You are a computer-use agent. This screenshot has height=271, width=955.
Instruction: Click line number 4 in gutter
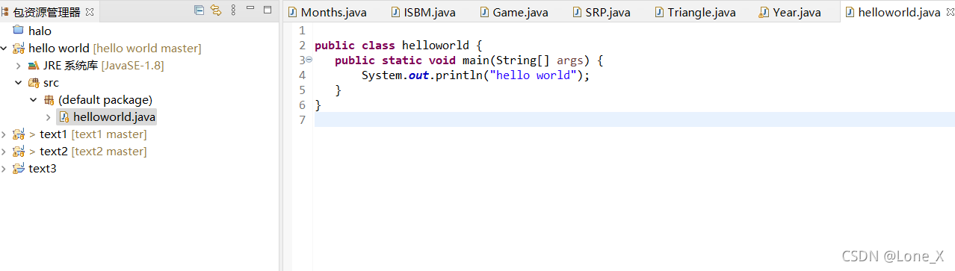pos(302,75)
